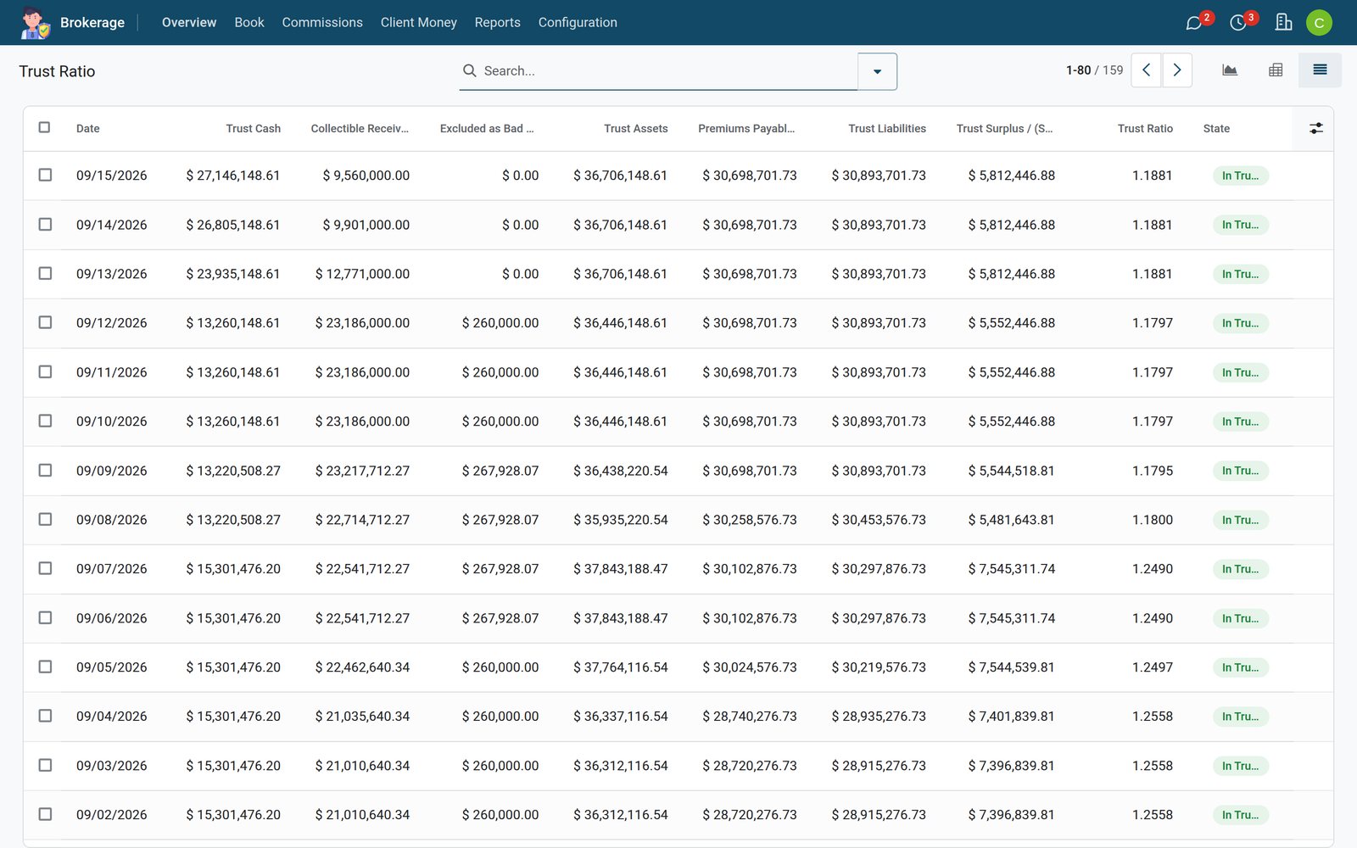This screenshot has width=1357, height=848.
Task: Check the 09/12/2026 row checkbox
Action: point(45,322)
